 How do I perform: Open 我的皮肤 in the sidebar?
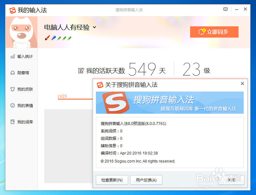point(22,89)
